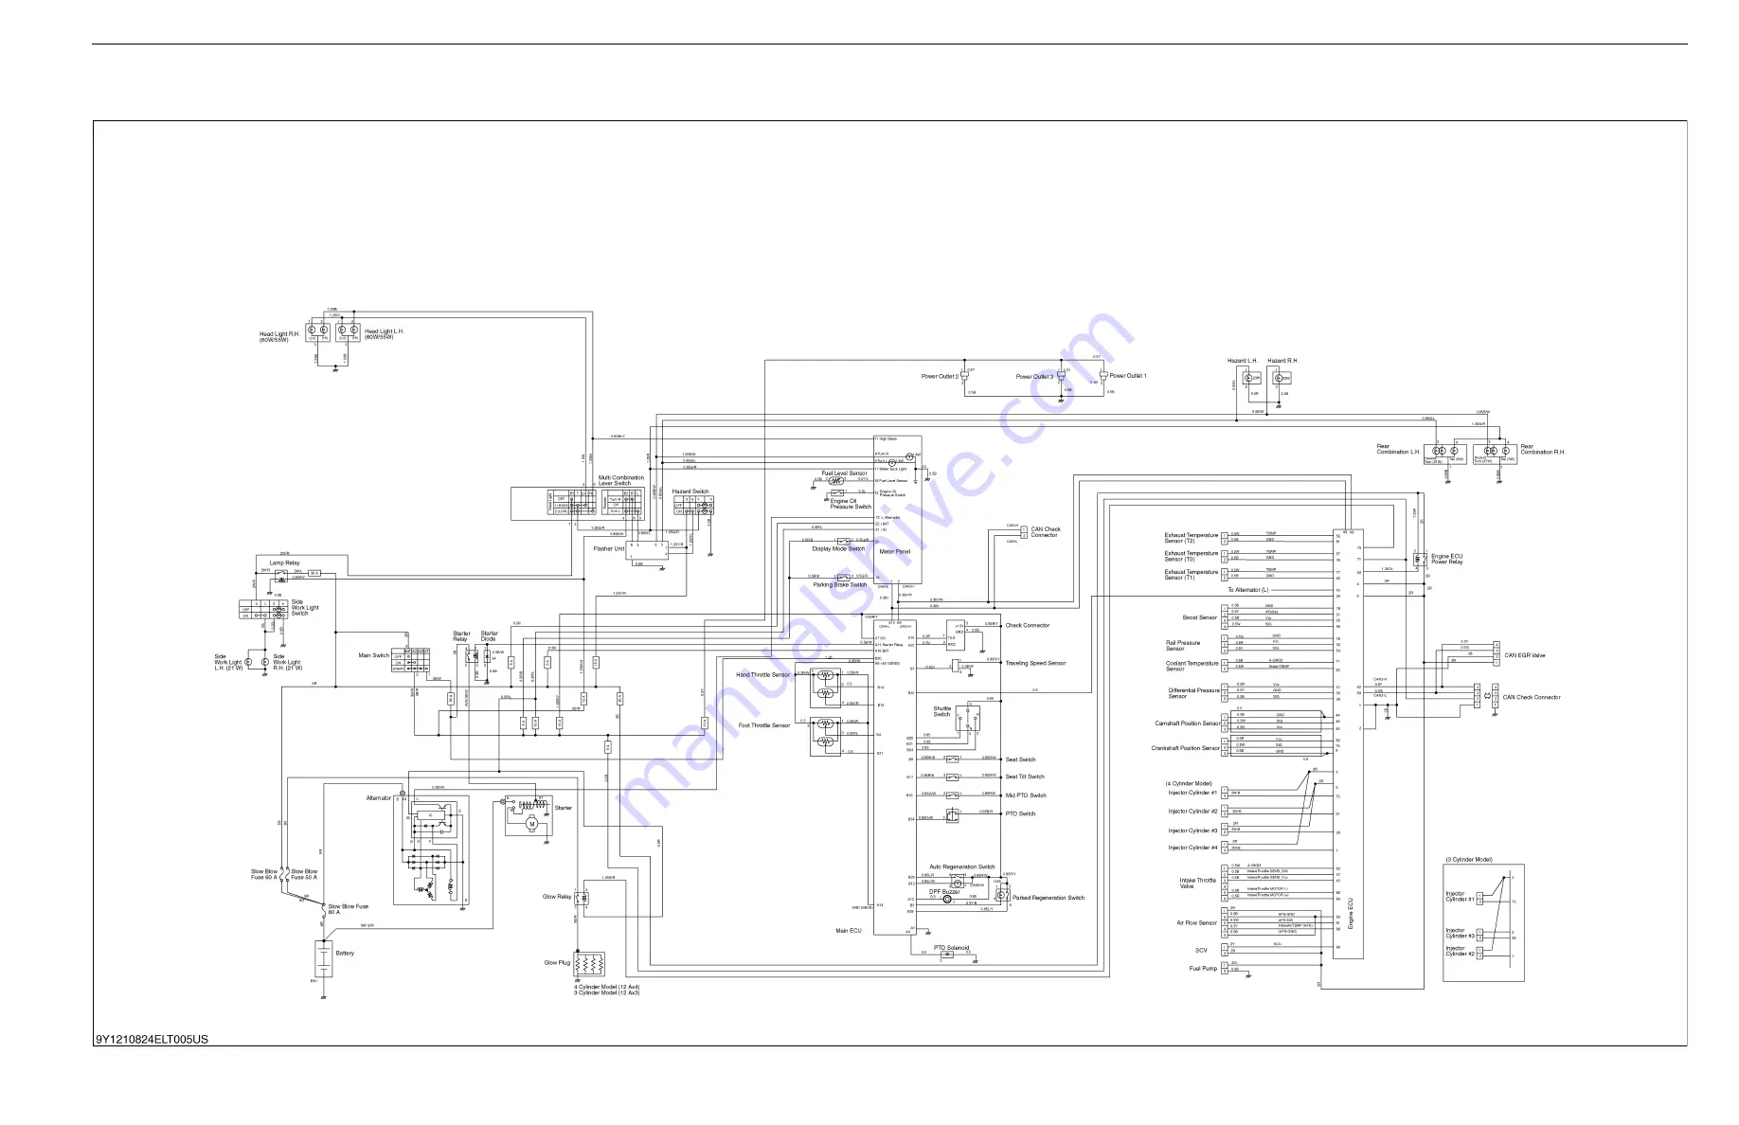Viewport: 1739px width, 1125px height.
Task: Select the Main Switch position table
Action: pyautogui.click(x=411, y=660)
